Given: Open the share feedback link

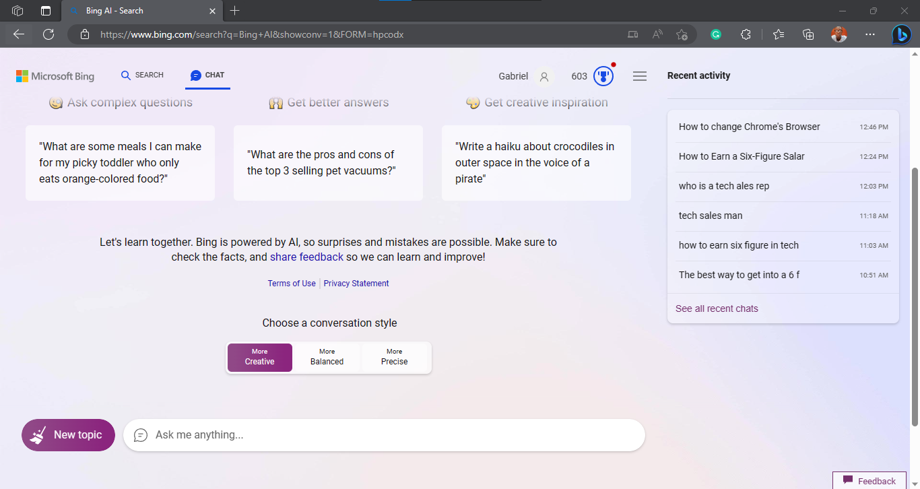Looking at the screenshot, I should click(306, 257).
